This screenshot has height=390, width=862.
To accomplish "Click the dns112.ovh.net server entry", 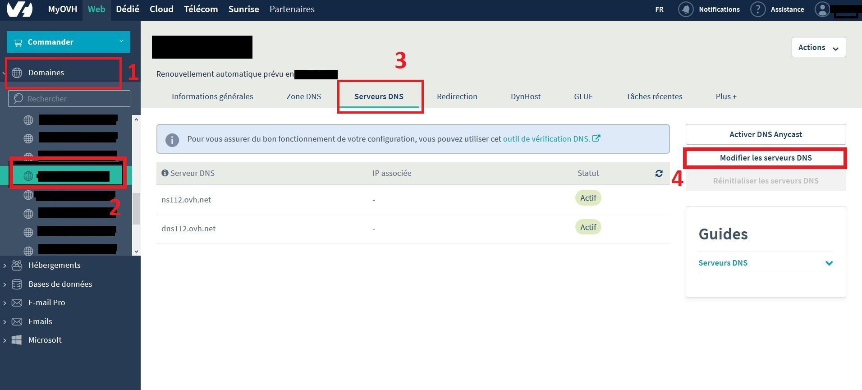I will pyautogui.click(x=188, y=229).
